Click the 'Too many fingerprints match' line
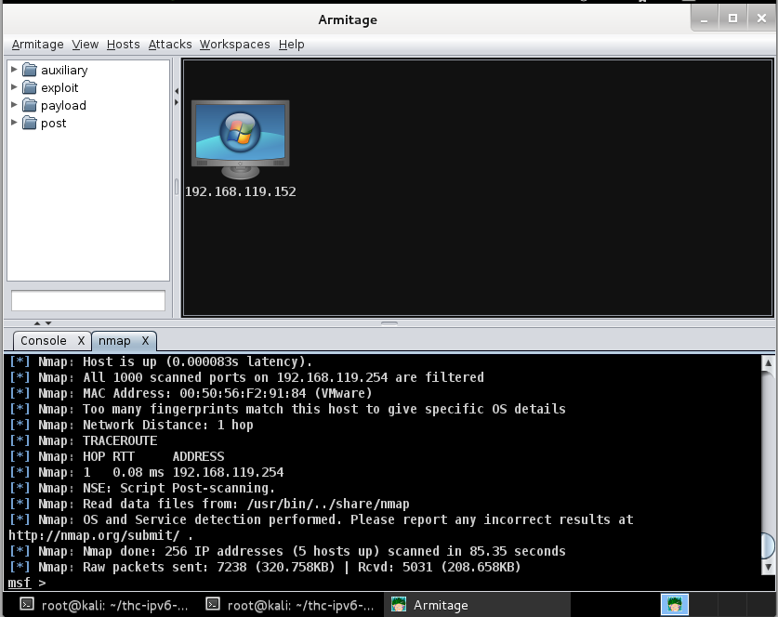This screenshot has height=617, width=778. (x=287, y=409)
